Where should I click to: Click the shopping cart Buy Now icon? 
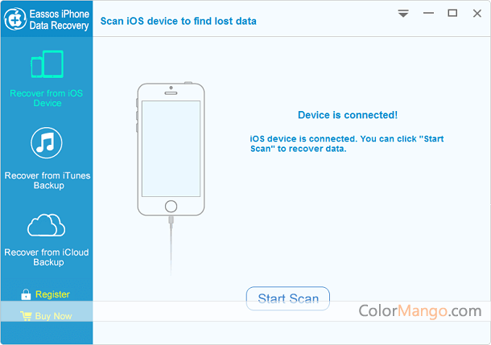(26, 316)
